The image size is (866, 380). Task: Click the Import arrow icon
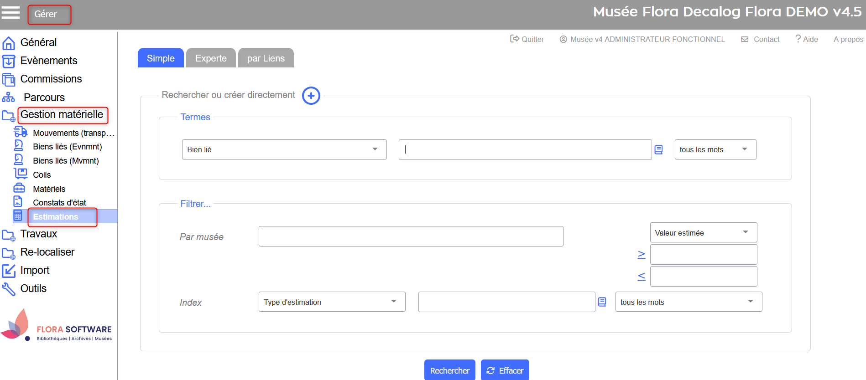tap(9, 271)
